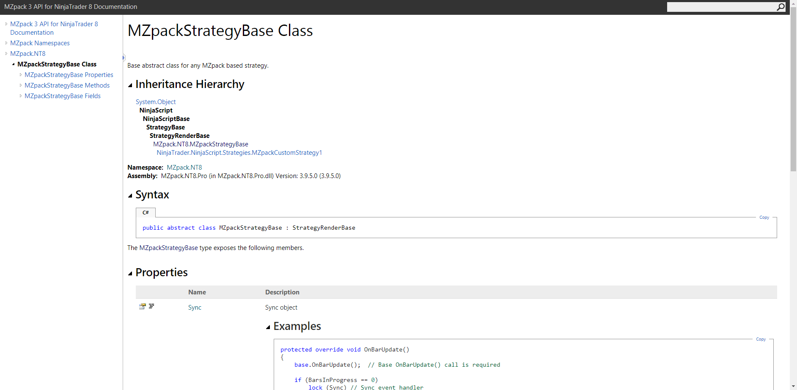Click the Name column header
797x390 pixels.
[x=197, y=292]
